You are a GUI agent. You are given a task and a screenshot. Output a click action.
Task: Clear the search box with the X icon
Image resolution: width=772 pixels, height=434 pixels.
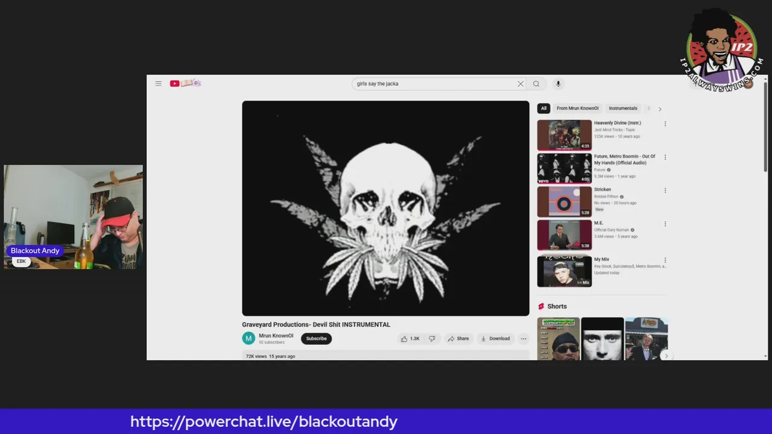coord(520,84)
